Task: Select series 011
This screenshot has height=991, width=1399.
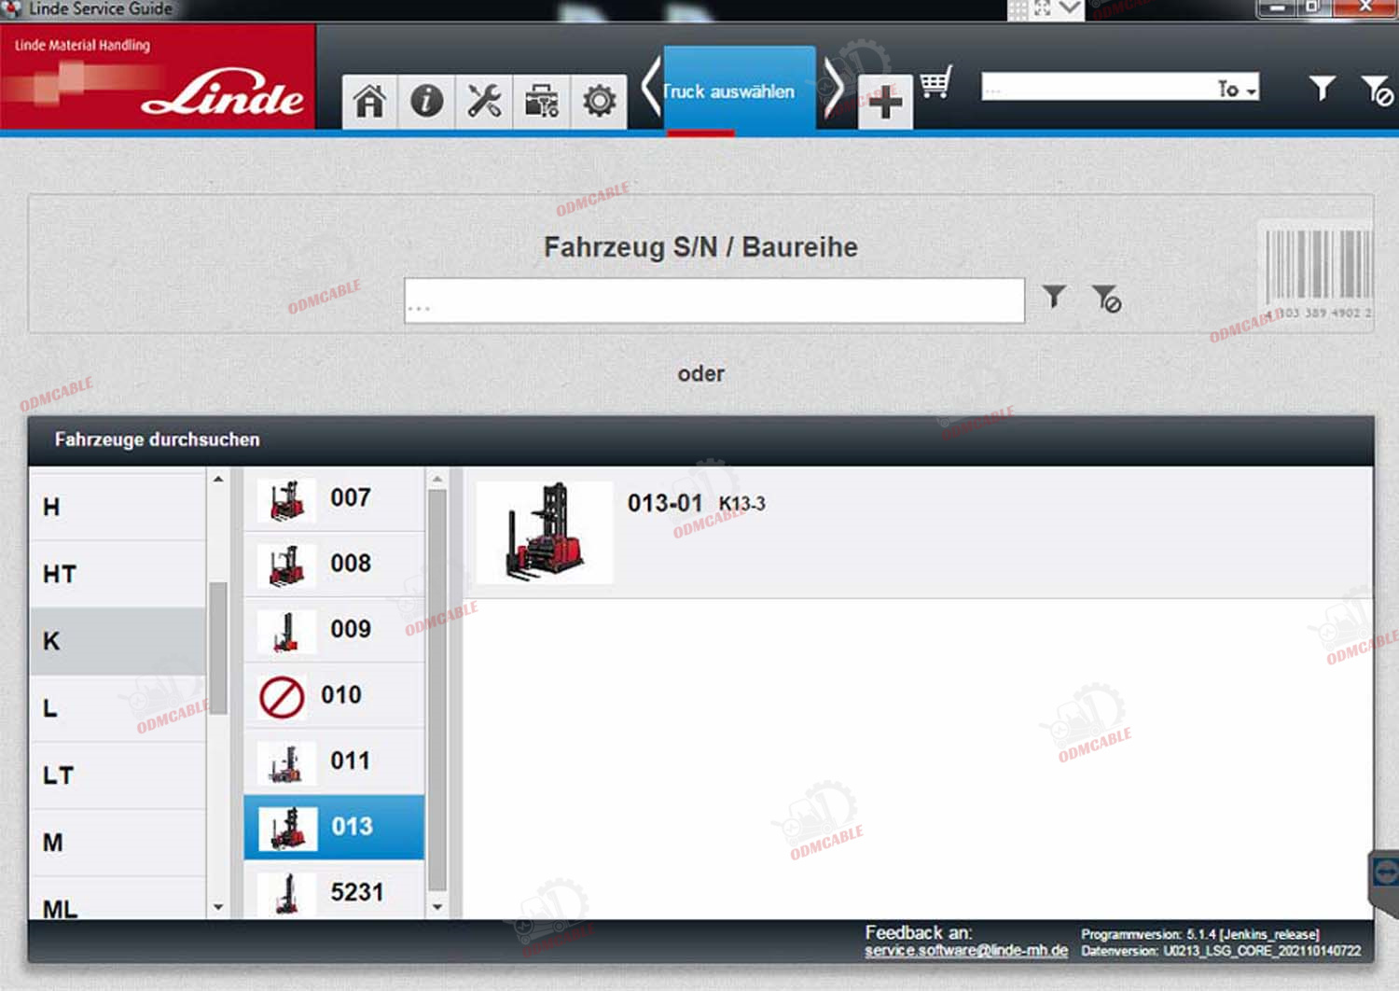Action: point(334,761)
